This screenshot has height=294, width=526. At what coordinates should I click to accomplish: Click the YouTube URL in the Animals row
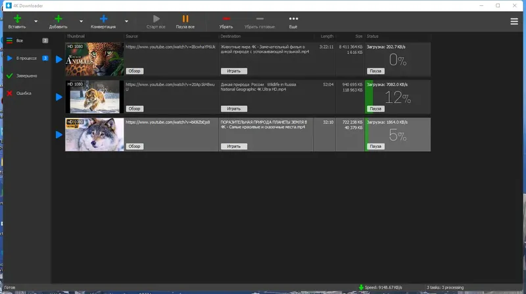[170, 47]
